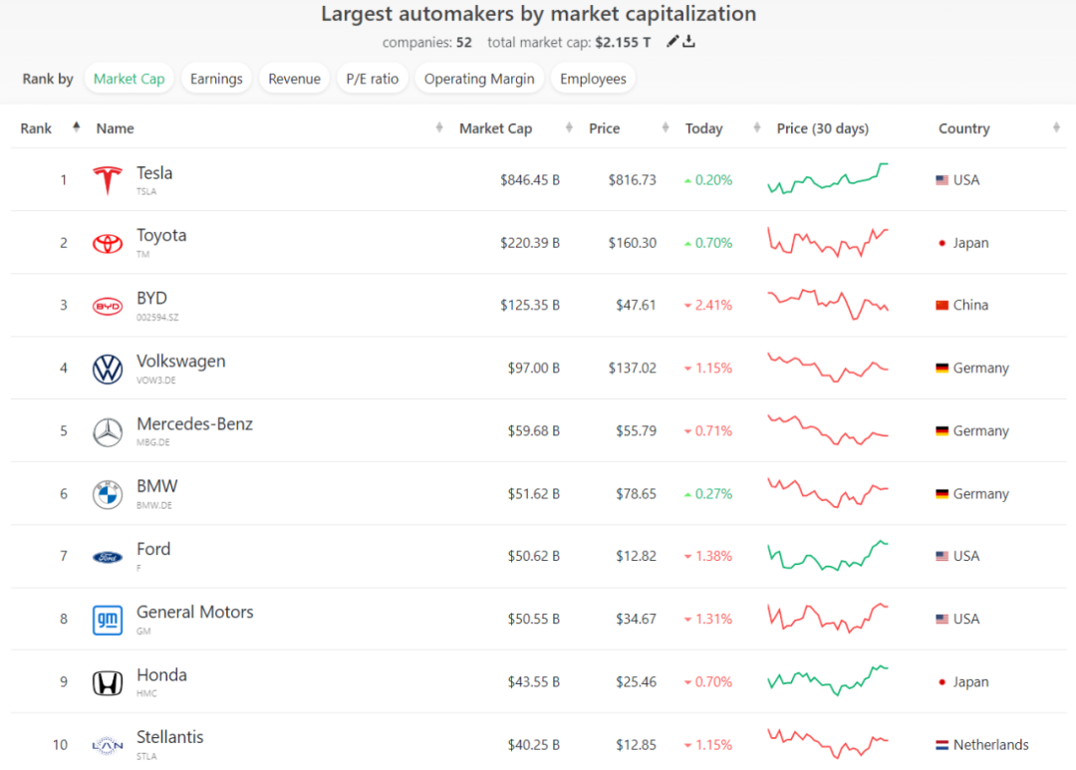The image size is (1076, 770).
Task: Select the BYD logo icon
Action: coord(108,306)
